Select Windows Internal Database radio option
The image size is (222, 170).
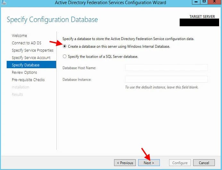coord(64,46)
